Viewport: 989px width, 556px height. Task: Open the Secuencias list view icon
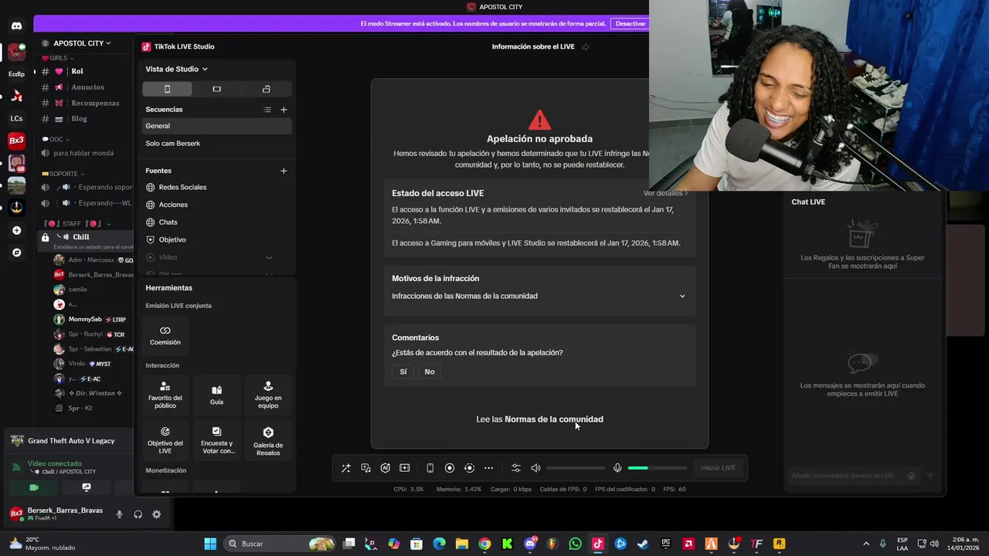267,110
